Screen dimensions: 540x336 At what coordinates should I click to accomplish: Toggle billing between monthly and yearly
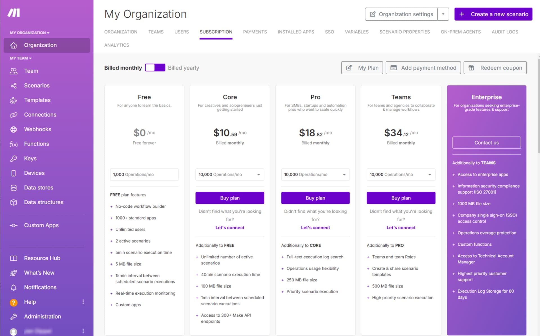[155, 68]
